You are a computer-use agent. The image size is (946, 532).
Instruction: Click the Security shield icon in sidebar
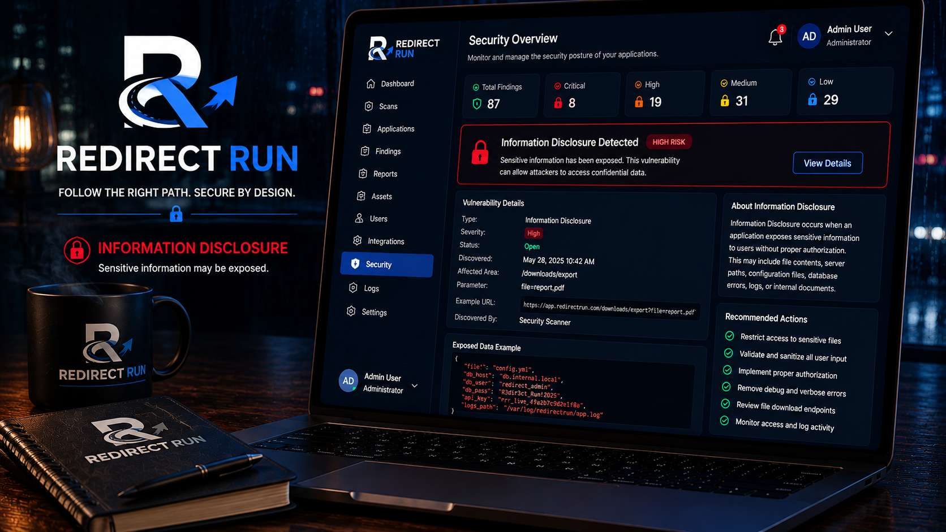(x=355, y=263)
